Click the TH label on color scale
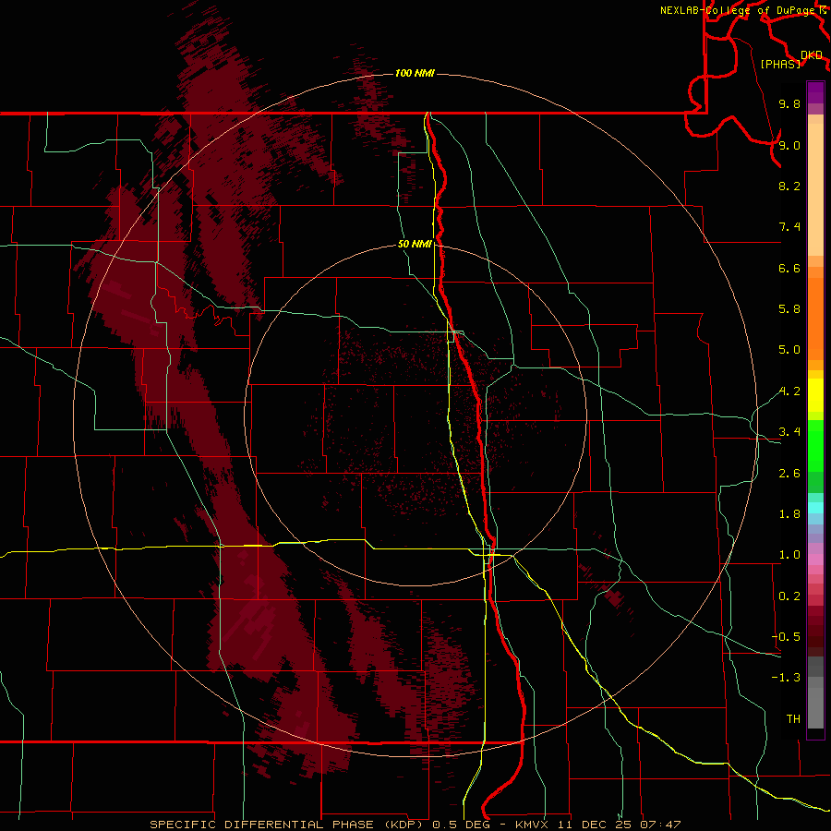831x831 pixels. (793, 719)
